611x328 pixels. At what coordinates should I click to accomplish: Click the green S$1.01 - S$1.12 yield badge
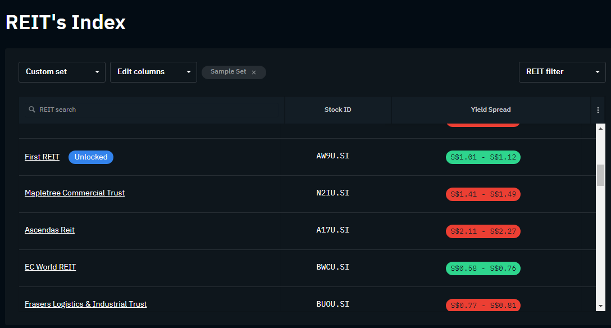click(483, 157)
